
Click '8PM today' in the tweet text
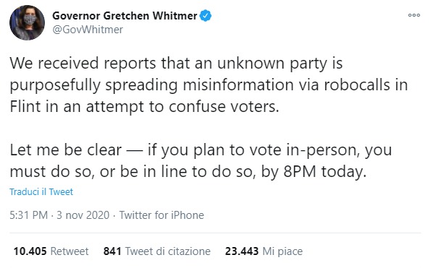pyautogui.click(x=325, y=172)
